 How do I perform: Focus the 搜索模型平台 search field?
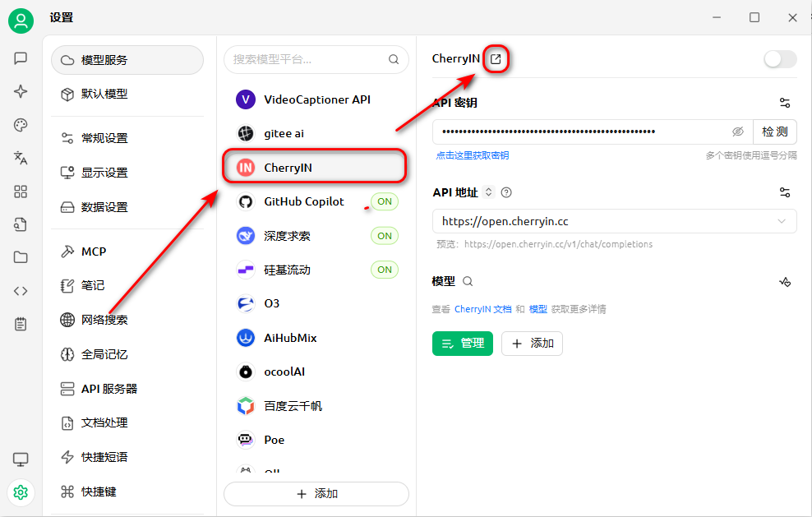316,59
